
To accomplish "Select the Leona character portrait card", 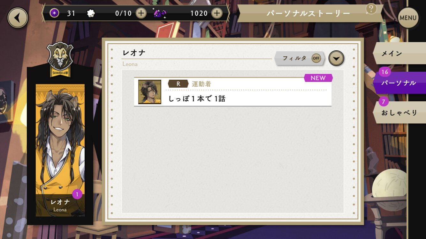I will click(60, 150).
